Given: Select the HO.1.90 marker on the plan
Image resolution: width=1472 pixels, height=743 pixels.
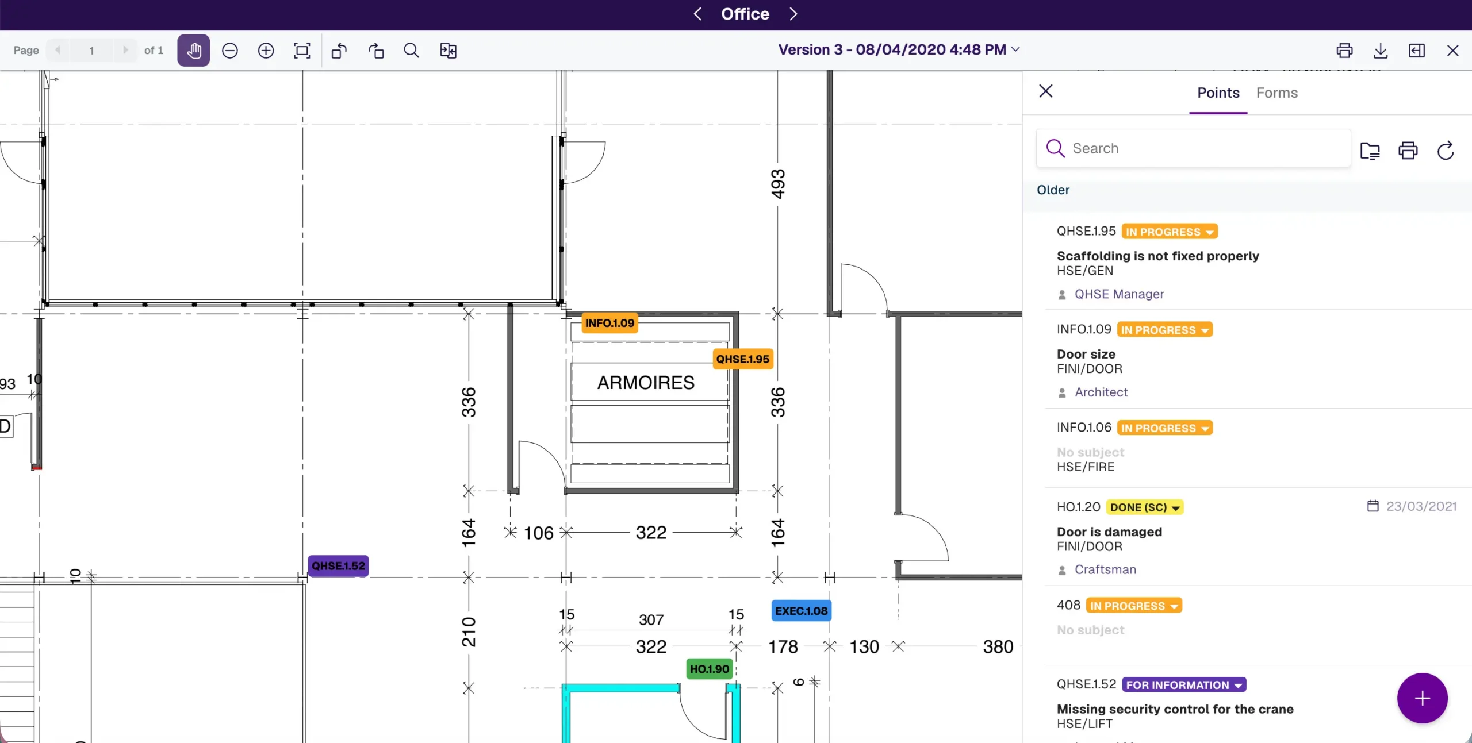Looking at the screenshot, I should [x=710, y=669].
